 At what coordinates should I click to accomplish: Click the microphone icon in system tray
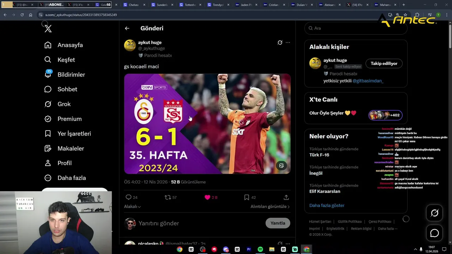(421, 249)
